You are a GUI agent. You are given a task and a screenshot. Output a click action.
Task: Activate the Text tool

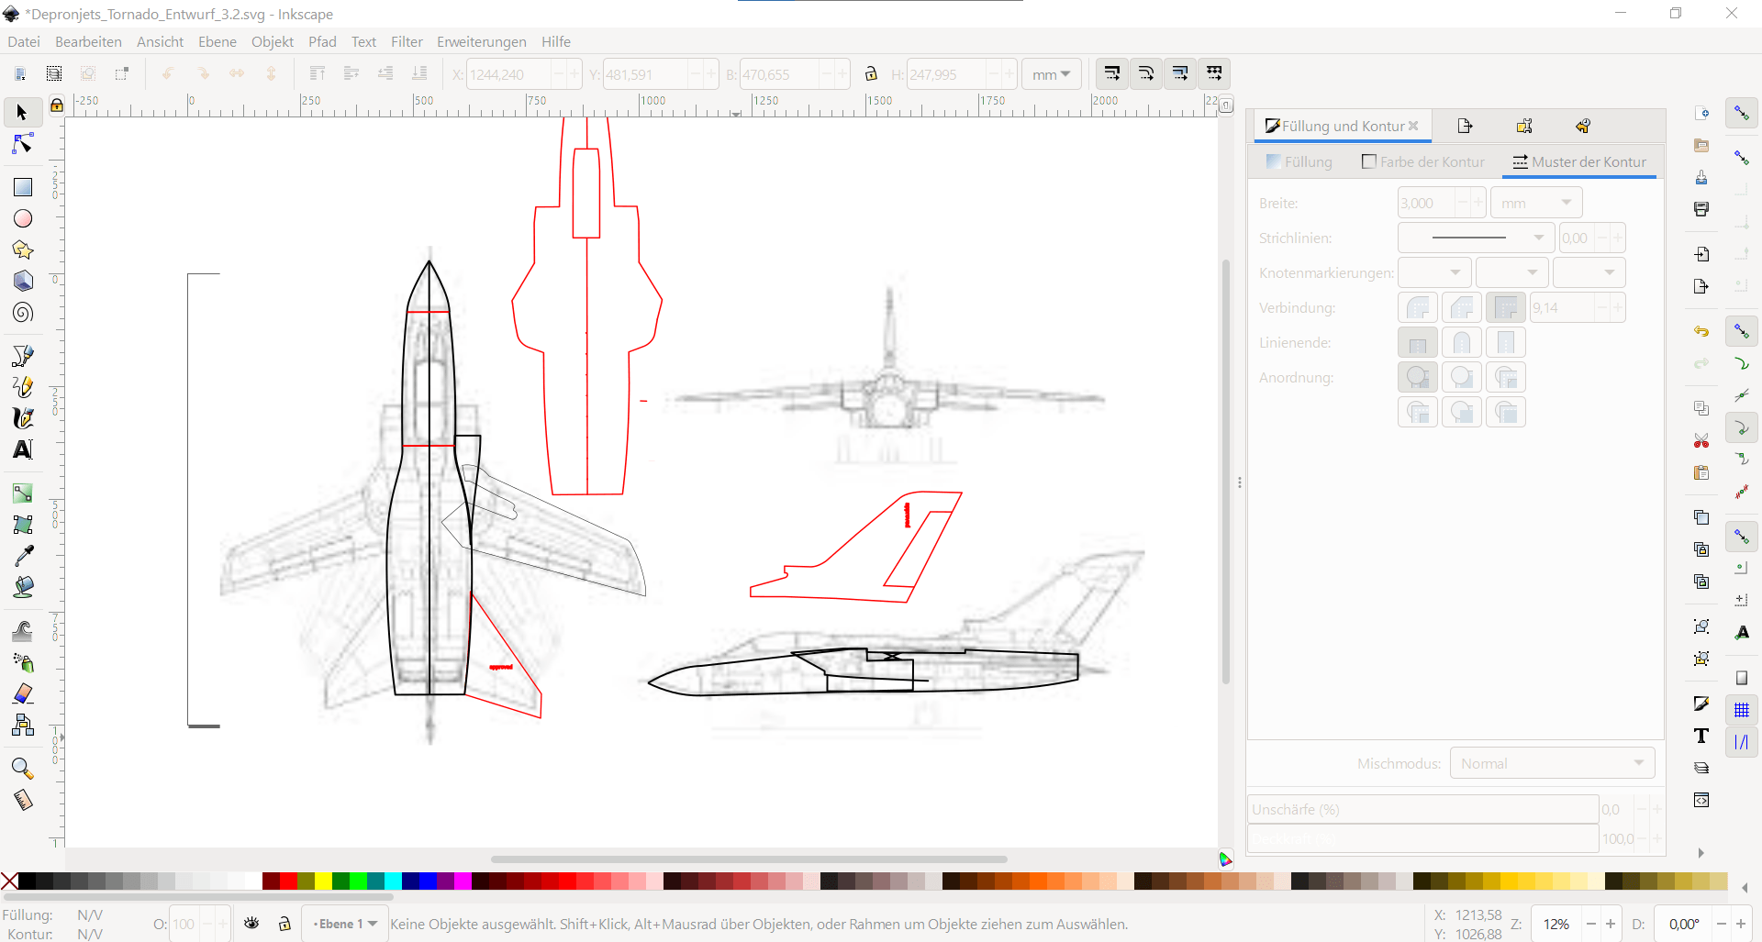[x=22, y=449]
